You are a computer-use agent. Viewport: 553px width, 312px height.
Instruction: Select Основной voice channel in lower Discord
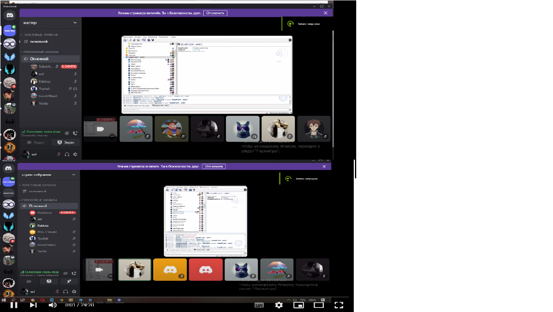tap(38, 206)
